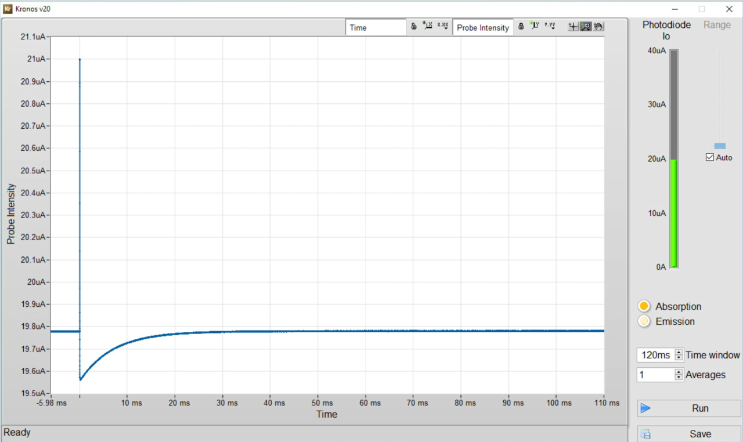Click the 'Time' X-axis title below graph
743x442 pixels.
327,414
